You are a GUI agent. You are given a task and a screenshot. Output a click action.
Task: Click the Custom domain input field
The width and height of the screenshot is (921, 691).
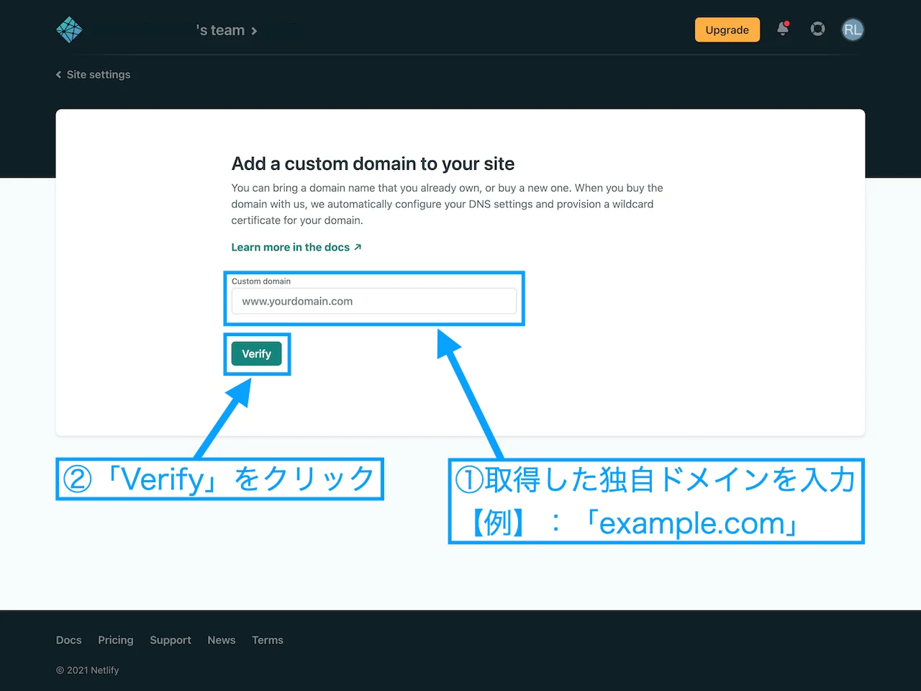click(x=374, y=301)
